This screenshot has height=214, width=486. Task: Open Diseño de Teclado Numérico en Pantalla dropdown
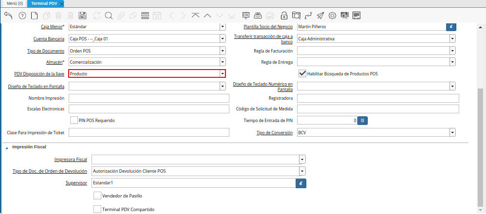(x=452, y=86)
